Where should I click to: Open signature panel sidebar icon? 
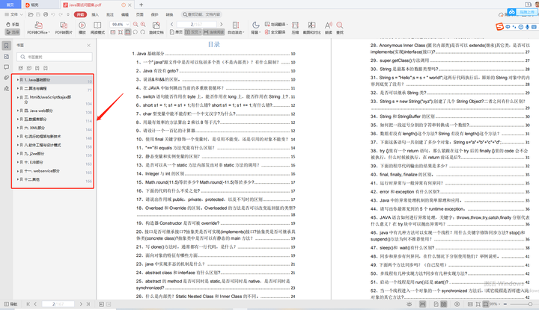7,88
